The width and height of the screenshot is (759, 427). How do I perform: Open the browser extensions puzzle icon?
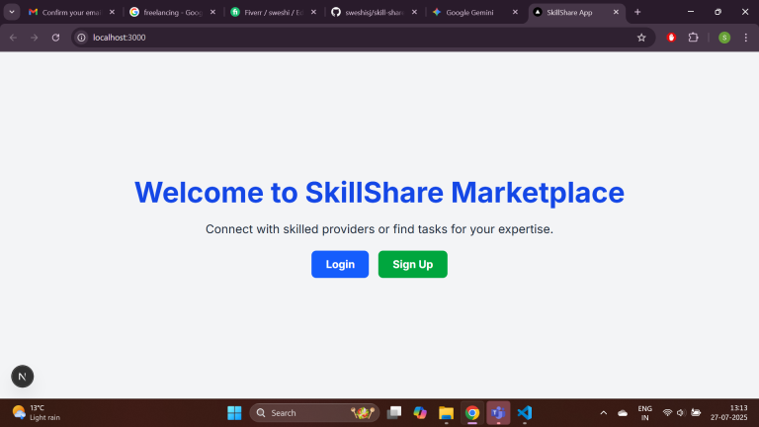[693, 38]
